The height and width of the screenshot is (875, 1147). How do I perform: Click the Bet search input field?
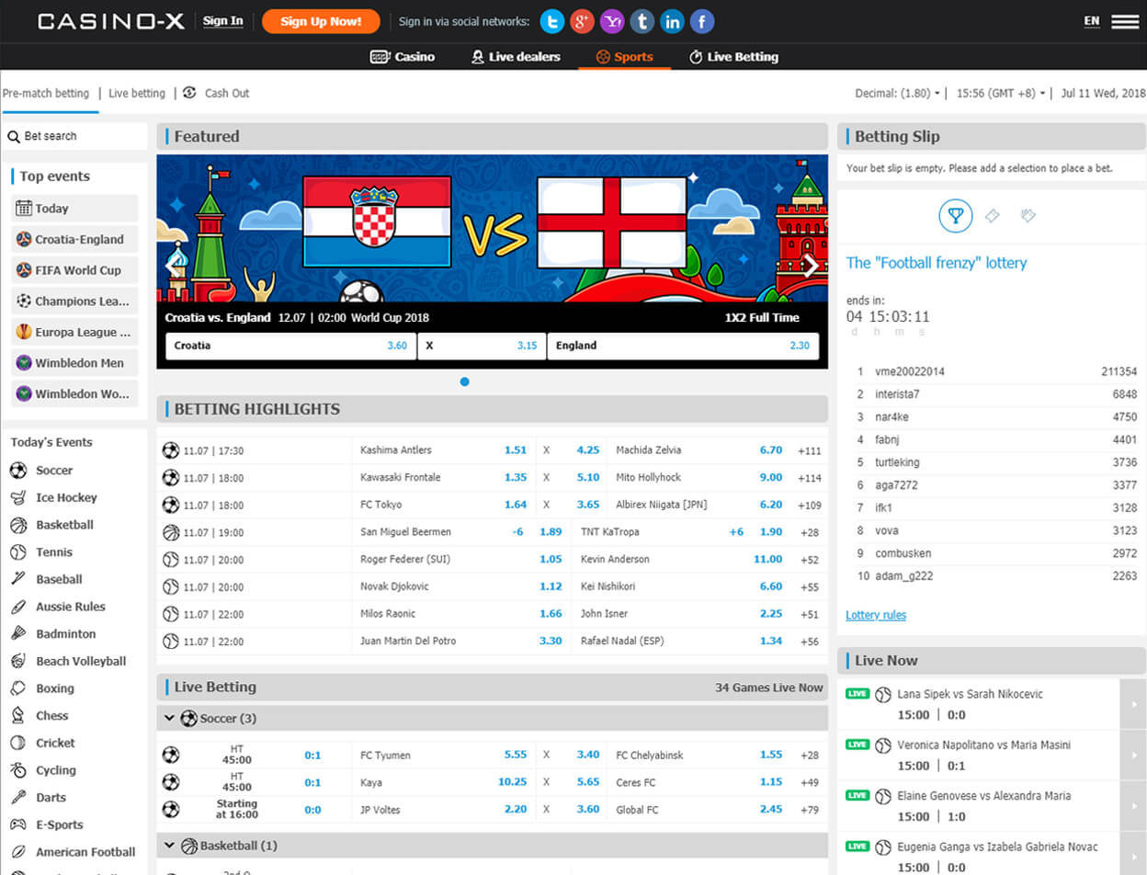click(x=74, y=136)
